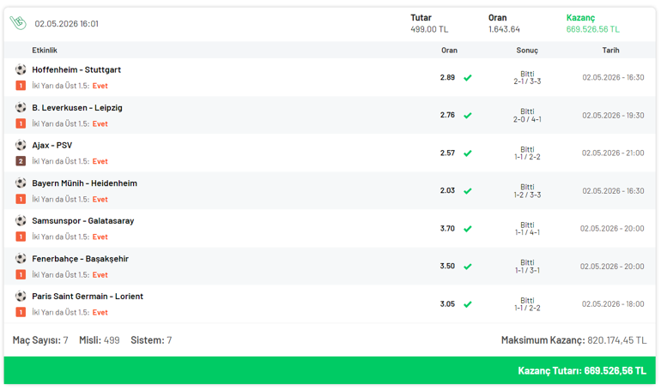Click the date 02.05.2026 - 21:00
This screenshot has height=390, width=661.
click(613, 153)
